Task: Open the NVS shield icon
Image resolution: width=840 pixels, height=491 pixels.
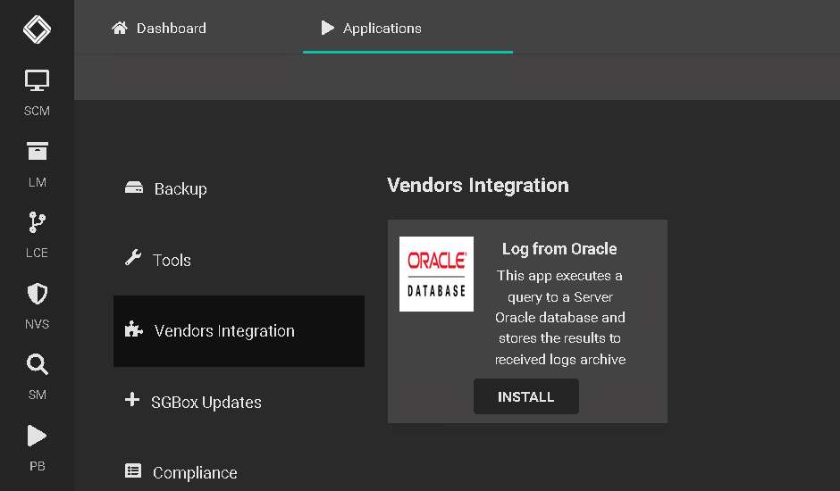Action: click(x=37, y=294)
